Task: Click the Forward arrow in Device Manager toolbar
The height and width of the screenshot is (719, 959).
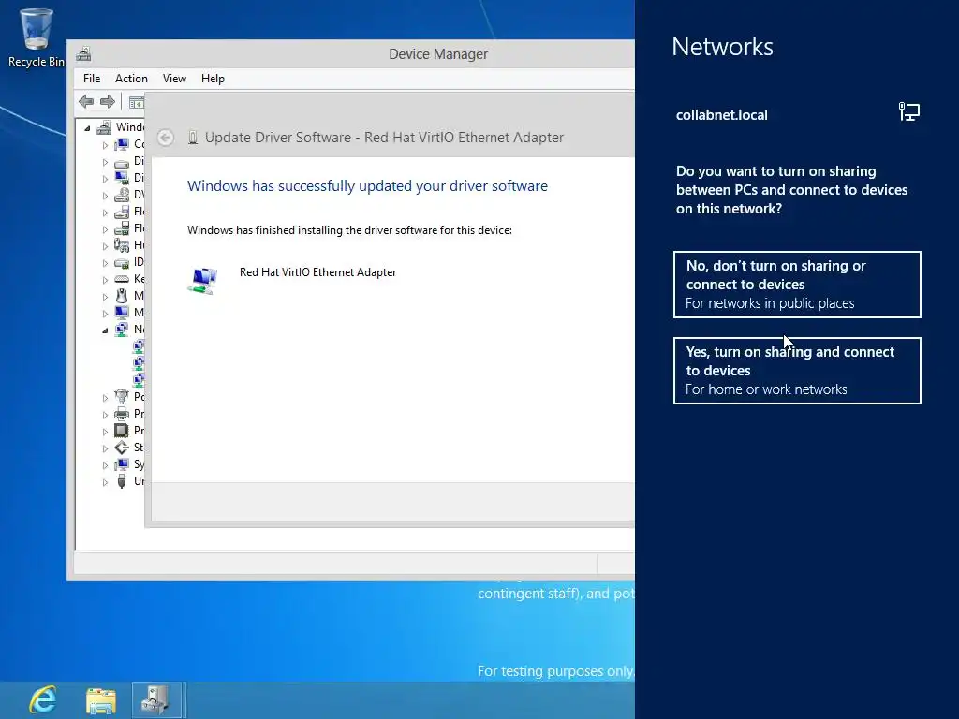Action: pos(108,102)
